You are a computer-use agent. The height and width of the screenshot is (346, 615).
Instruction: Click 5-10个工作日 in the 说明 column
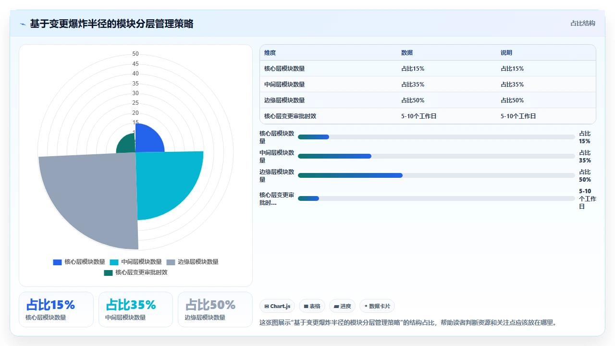coord(518,116)
